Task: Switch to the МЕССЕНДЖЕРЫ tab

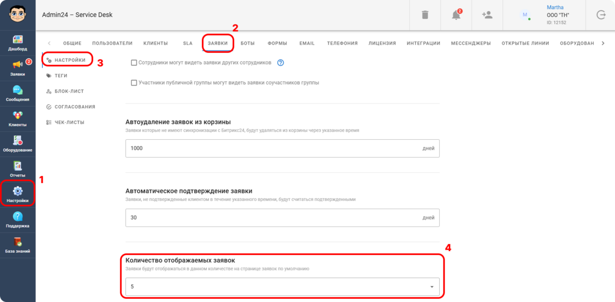Action: click(x=471, y=43)
